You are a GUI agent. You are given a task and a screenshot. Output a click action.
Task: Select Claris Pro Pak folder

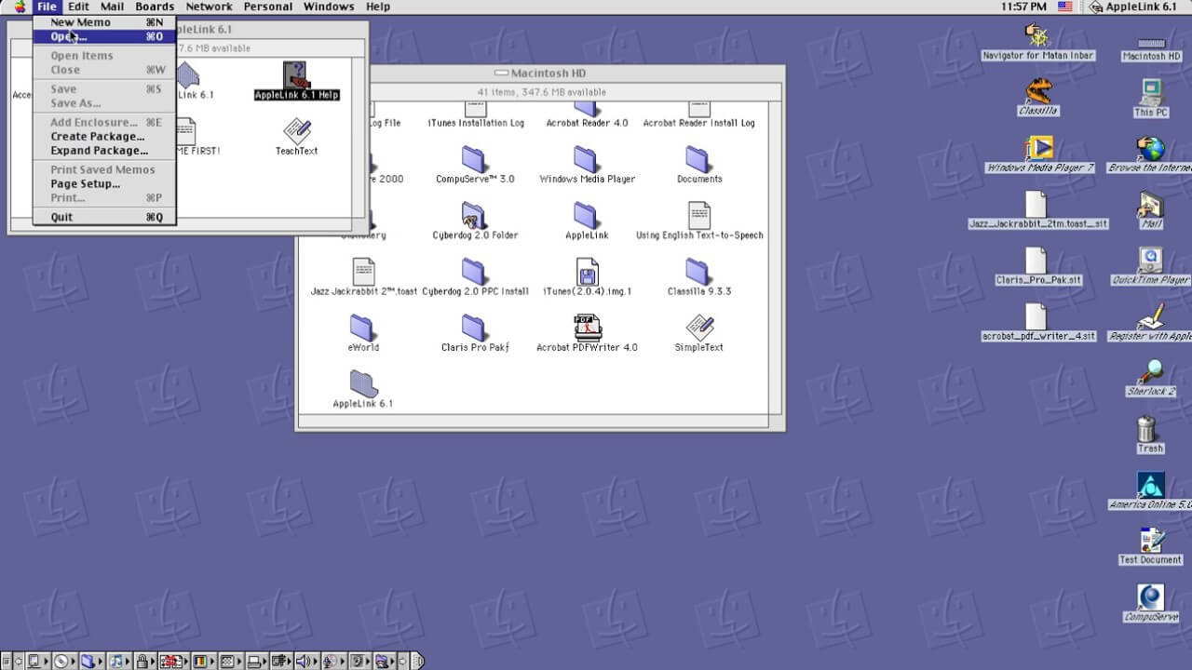475,333
